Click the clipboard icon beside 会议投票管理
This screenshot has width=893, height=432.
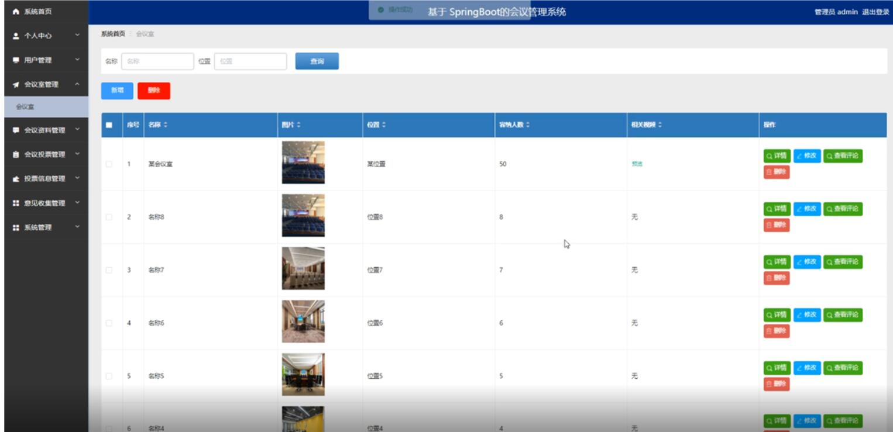point(16,155)
